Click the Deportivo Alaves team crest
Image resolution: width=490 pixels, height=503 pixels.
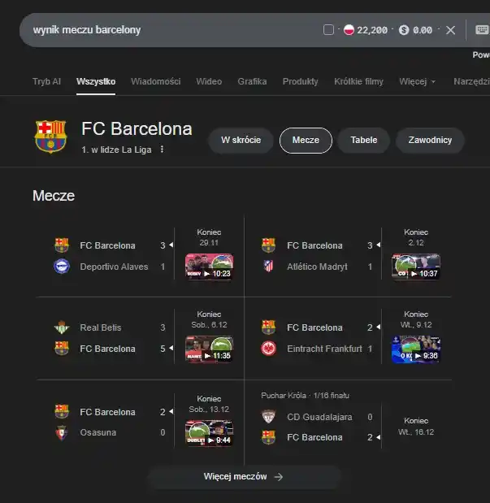tap(62, 267)
